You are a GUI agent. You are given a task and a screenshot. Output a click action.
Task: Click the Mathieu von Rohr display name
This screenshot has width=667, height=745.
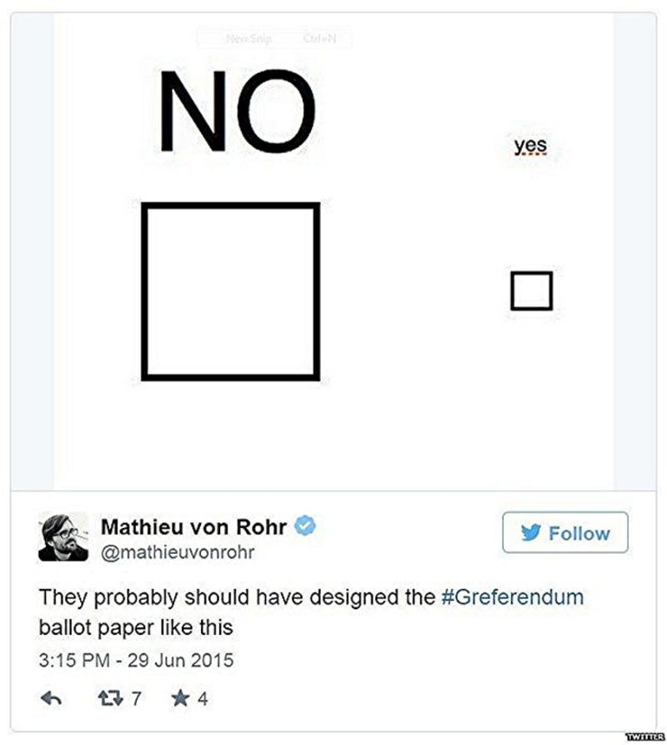[193, 526]
